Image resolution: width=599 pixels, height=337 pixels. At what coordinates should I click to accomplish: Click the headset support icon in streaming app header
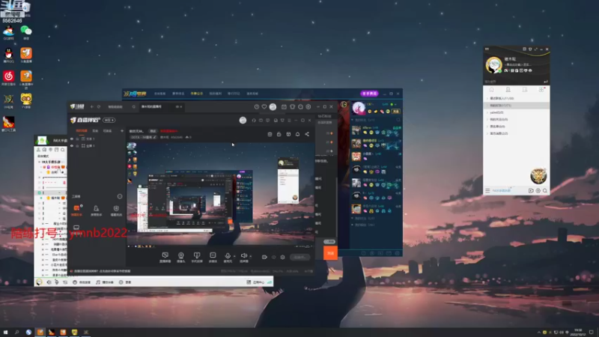[x=254, y=121]
